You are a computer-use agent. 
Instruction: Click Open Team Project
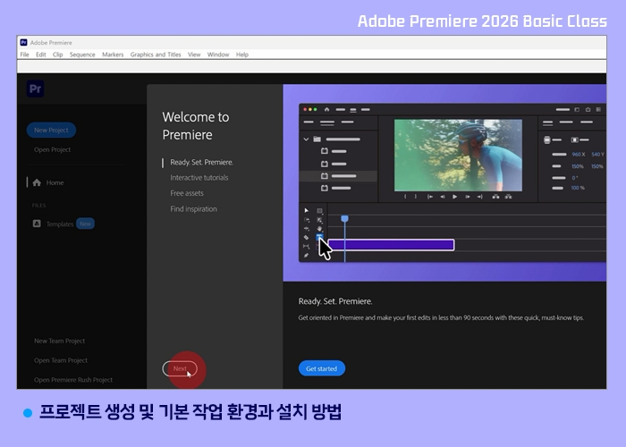[61, 360]
